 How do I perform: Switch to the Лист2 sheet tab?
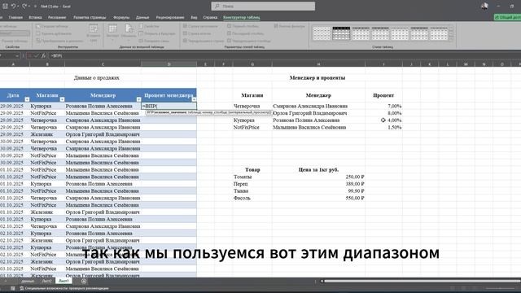47,281
